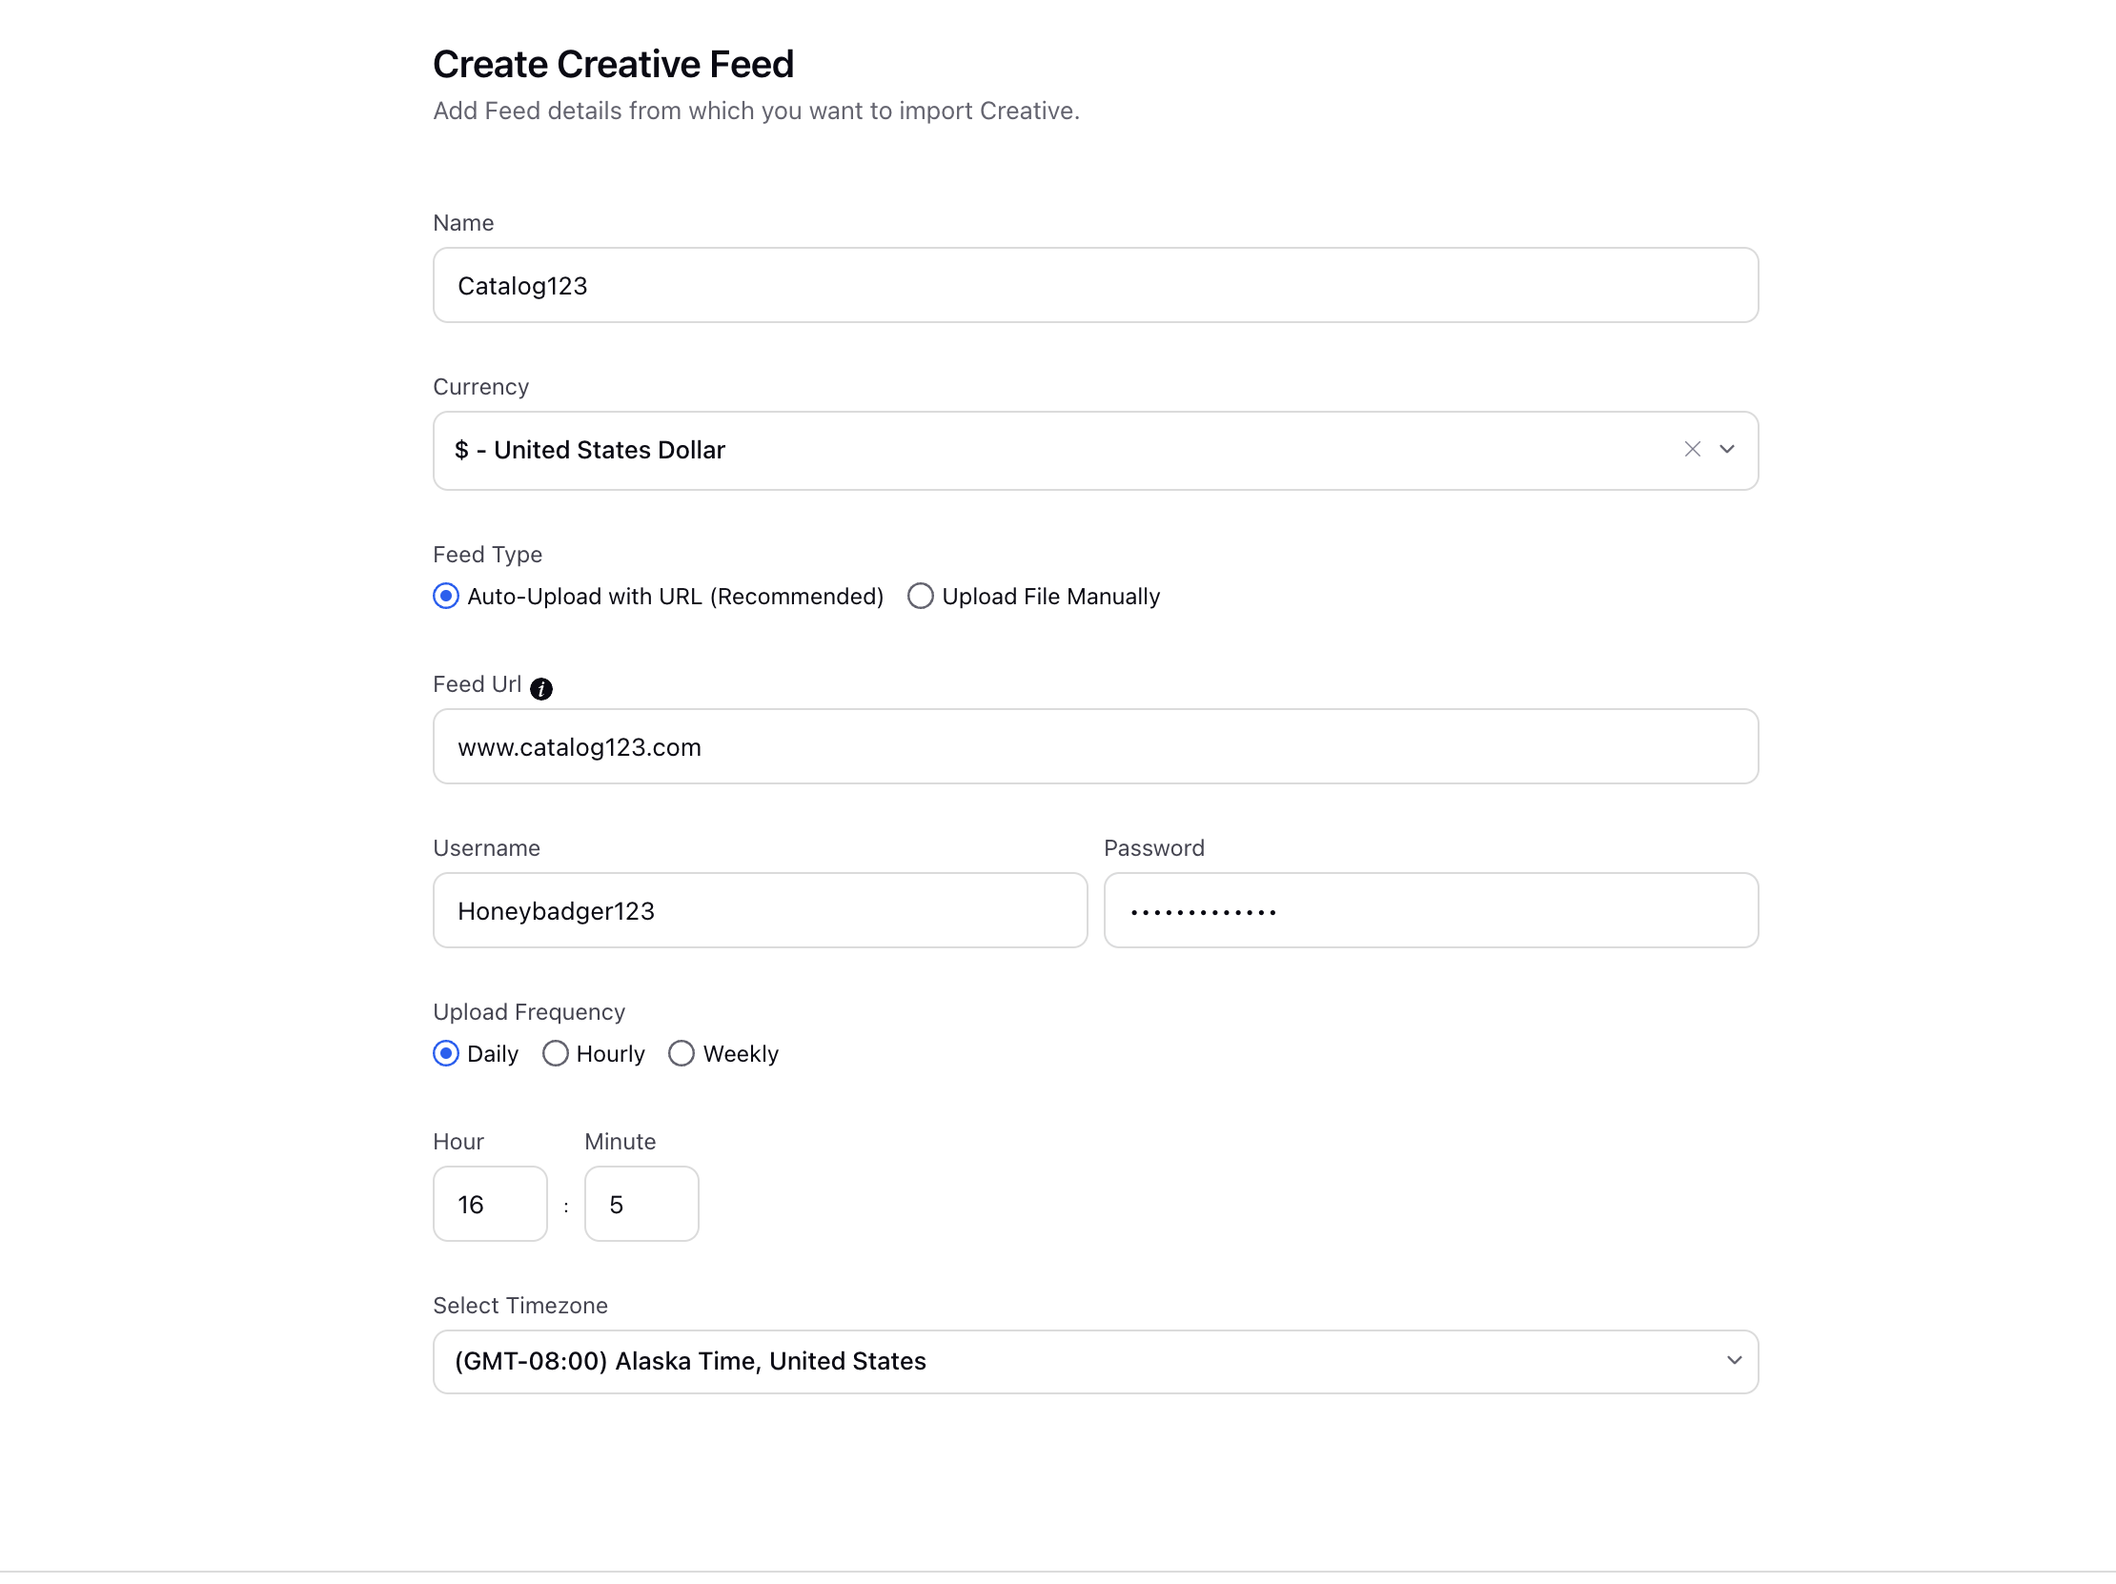The image size is (2116, 1584).
Task: Click the dropdown arrow on Timezone field
Action: (1734, 1361)
